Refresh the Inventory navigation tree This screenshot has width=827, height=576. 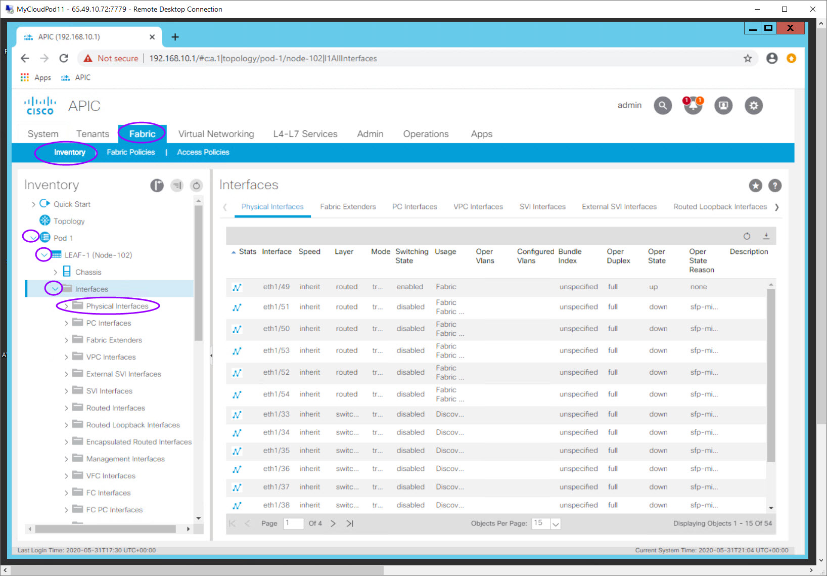tap(196, 186)
